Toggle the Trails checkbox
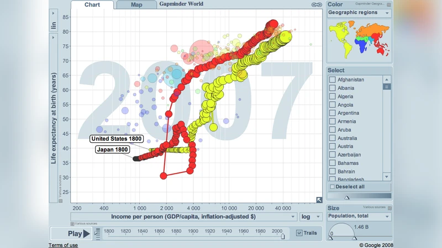 point(299,233)
